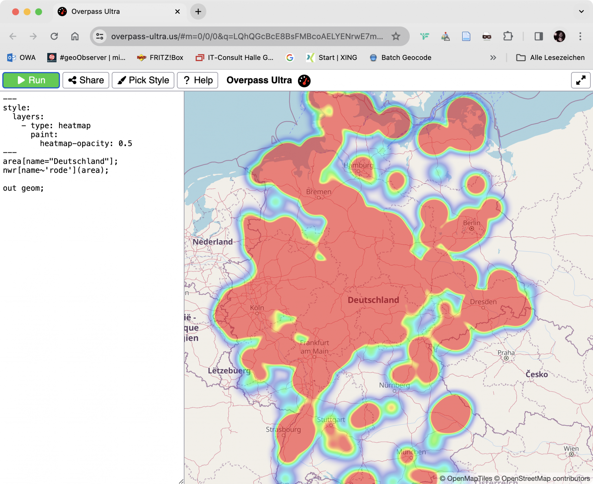Reload the page
The height and width of the screenshot is (484, 593).
54,36
